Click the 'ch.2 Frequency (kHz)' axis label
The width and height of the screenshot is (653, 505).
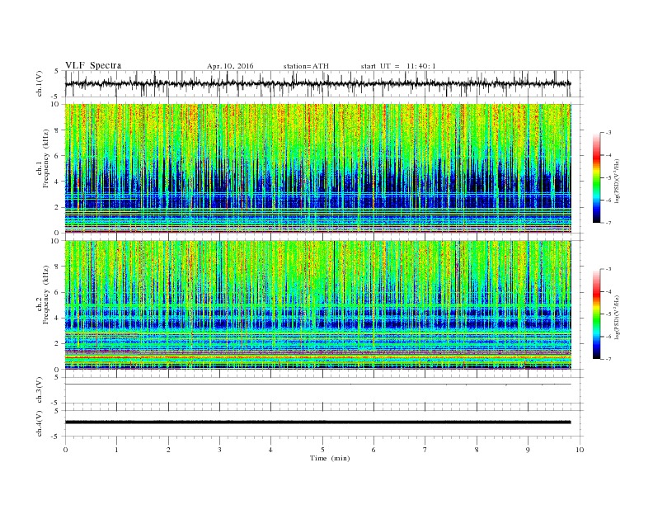point(43,294)
